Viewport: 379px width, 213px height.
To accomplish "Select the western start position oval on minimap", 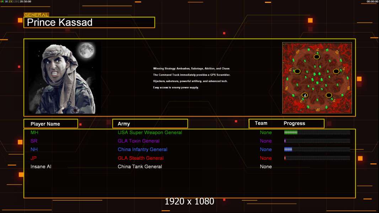I will (297, 71).
